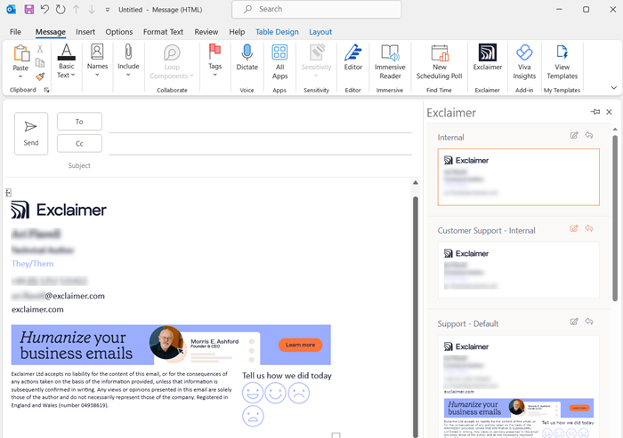This screenshot has height=438, width=623.
Task: Open Clipboard dialog launcher
Action: tap(46, 90)
